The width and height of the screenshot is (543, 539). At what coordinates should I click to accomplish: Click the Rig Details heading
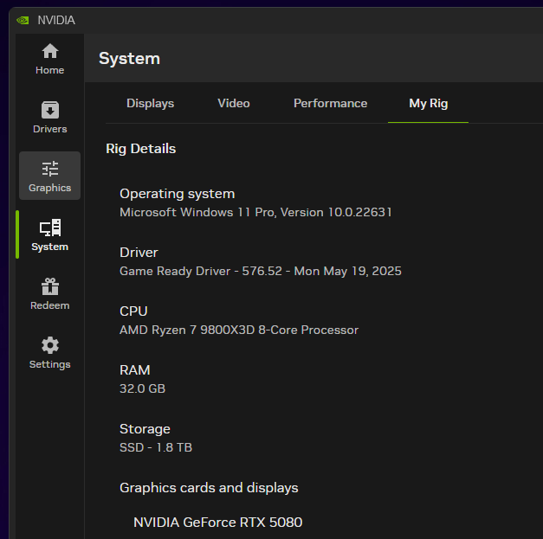click(x=141, y=149)
